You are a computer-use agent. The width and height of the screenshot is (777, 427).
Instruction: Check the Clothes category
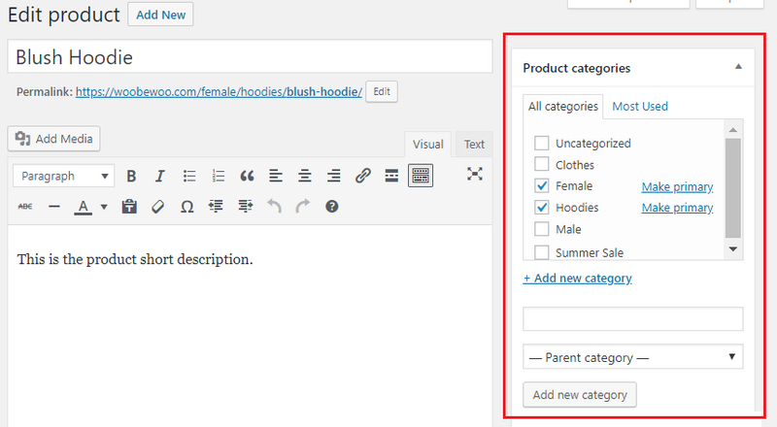click(542, 164)
